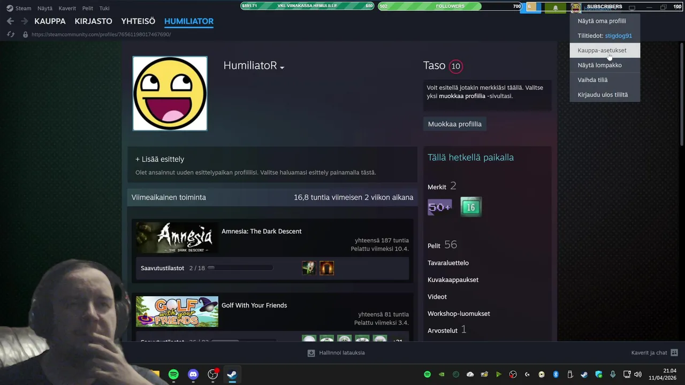Click the page URL address field
The height and width of the screenshot is (385, 685).
coord(101,34)
